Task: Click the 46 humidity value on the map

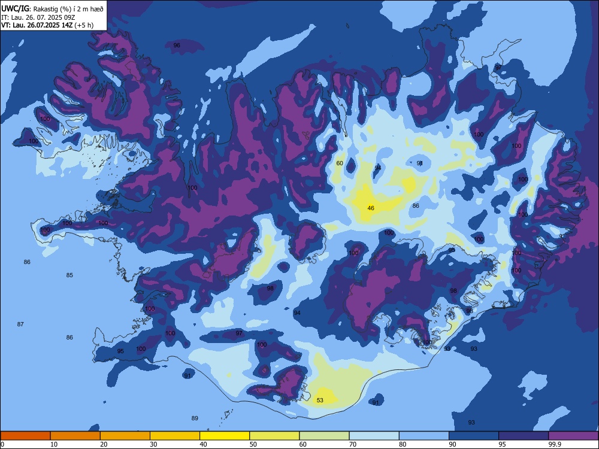Action: tap(371, 208)
